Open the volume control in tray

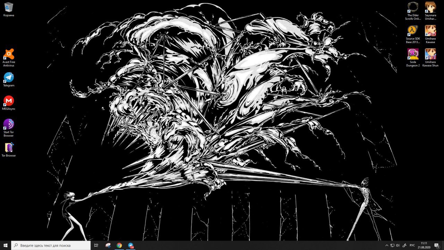click(398, 245)
